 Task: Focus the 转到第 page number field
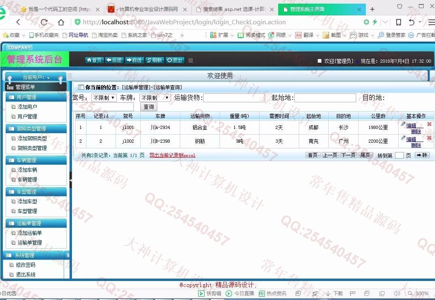[399, 155]
